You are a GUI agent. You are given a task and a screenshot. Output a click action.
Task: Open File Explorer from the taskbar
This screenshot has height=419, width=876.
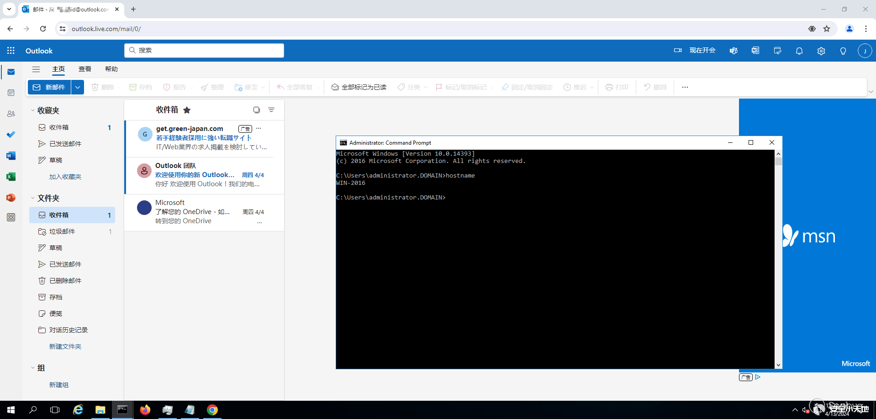[100, 410]
